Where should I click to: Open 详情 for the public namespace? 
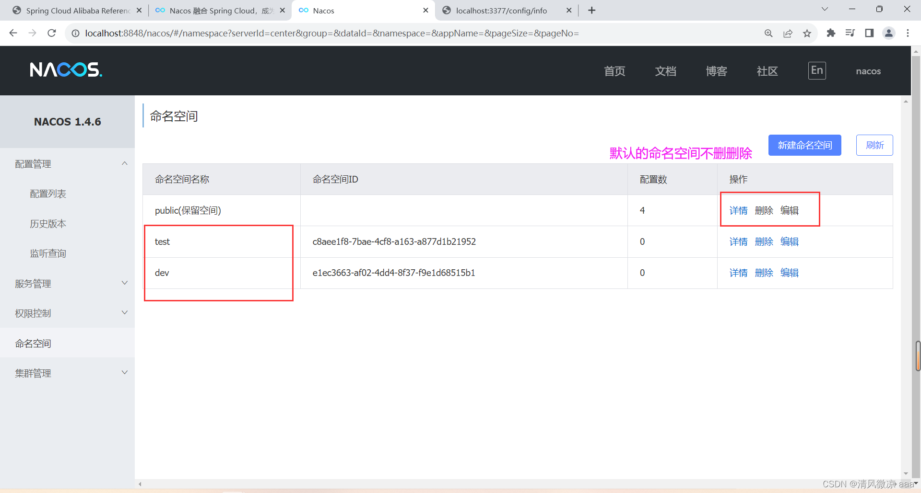pos(738,210)
